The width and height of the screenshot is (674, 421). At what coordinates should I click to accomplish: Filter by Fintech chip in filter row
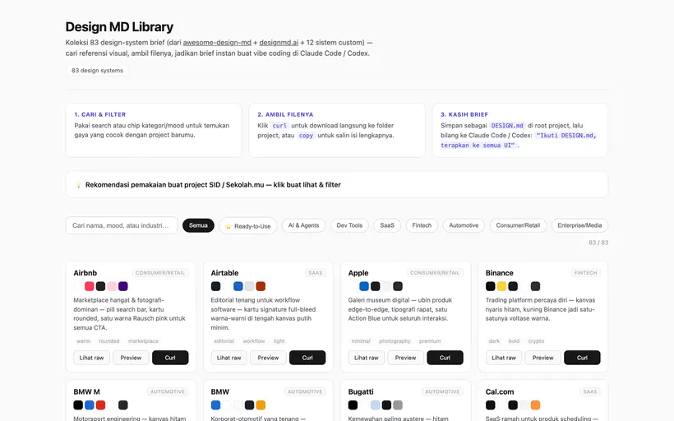tap(422, 225)
